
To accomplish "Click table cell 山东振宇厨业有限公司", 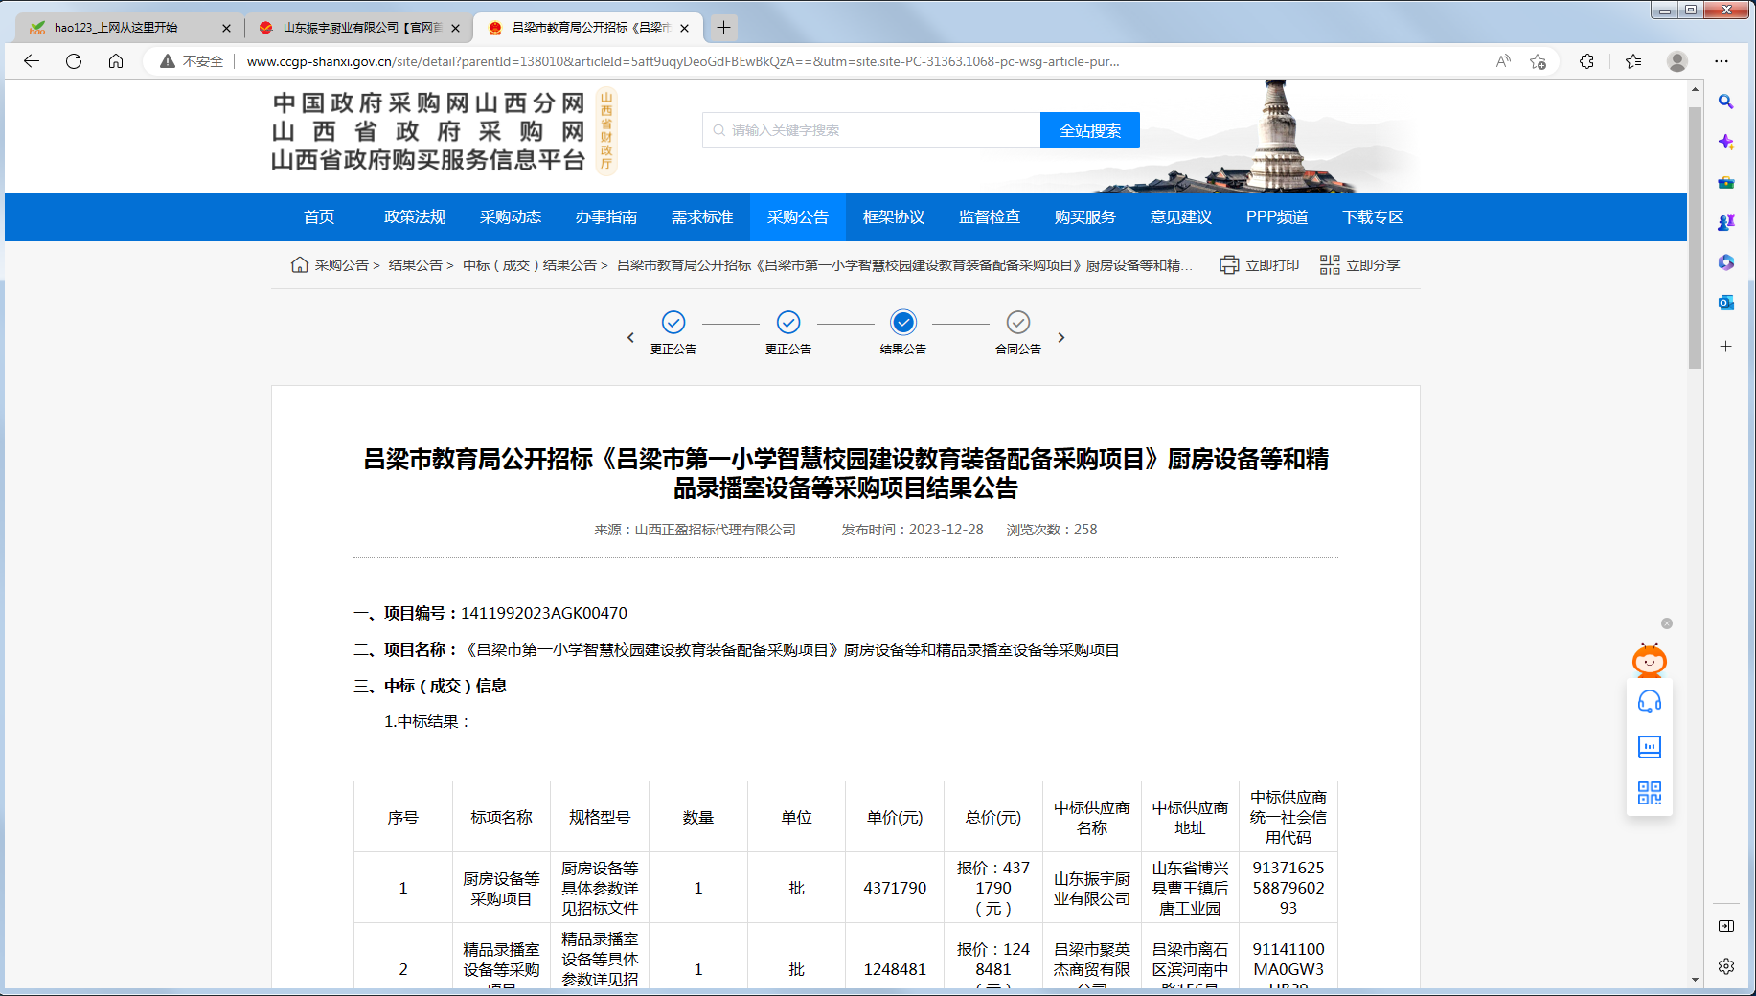I will click(1092, 889).
